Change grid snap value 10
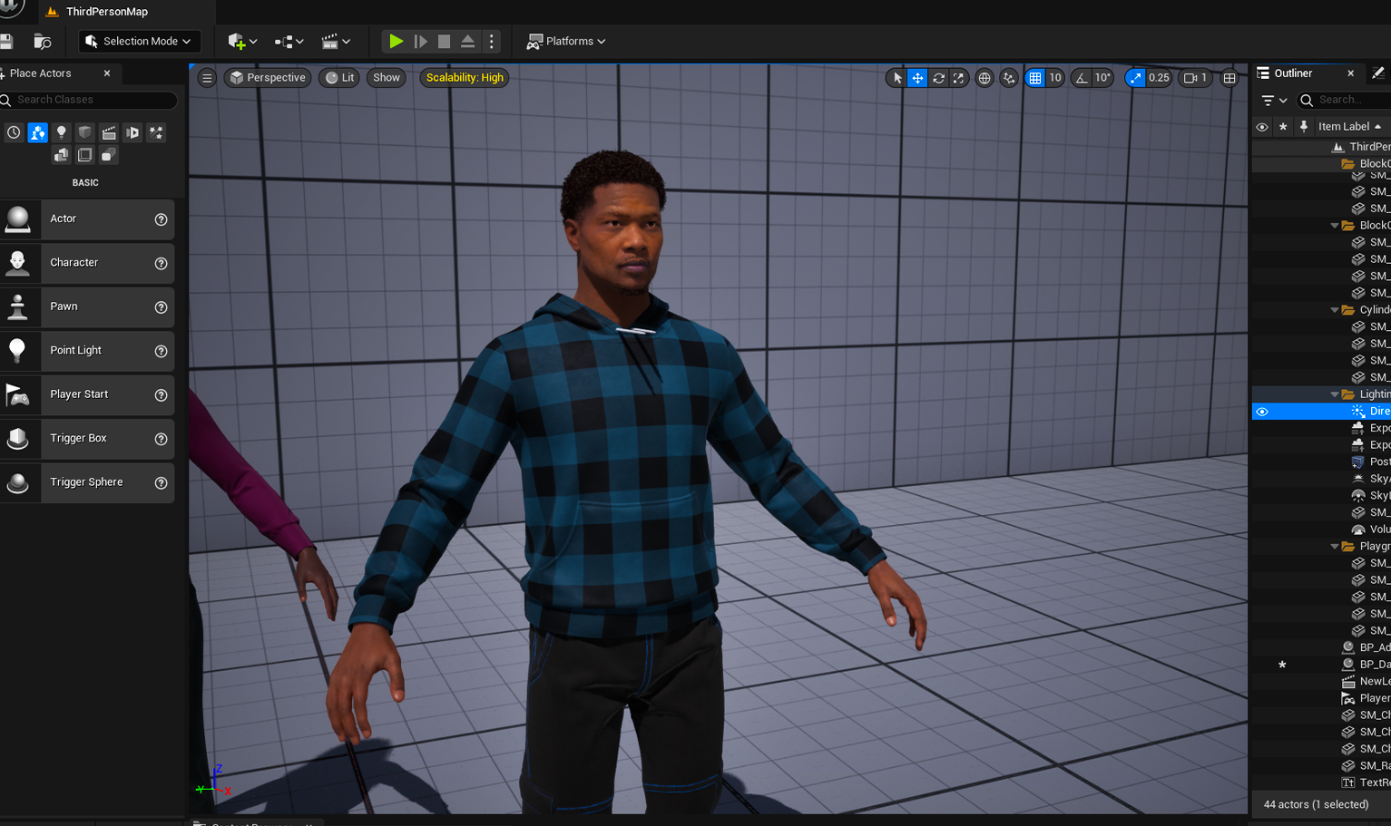 click(1055, 78)
